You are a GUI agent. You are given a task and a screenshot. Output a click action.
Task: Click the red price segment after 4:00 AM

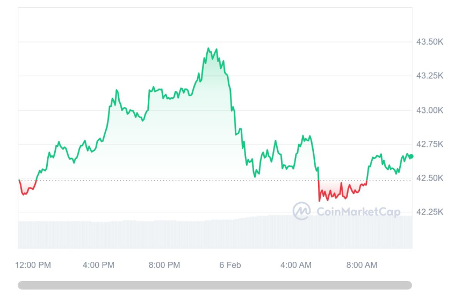tap(338, 192)
